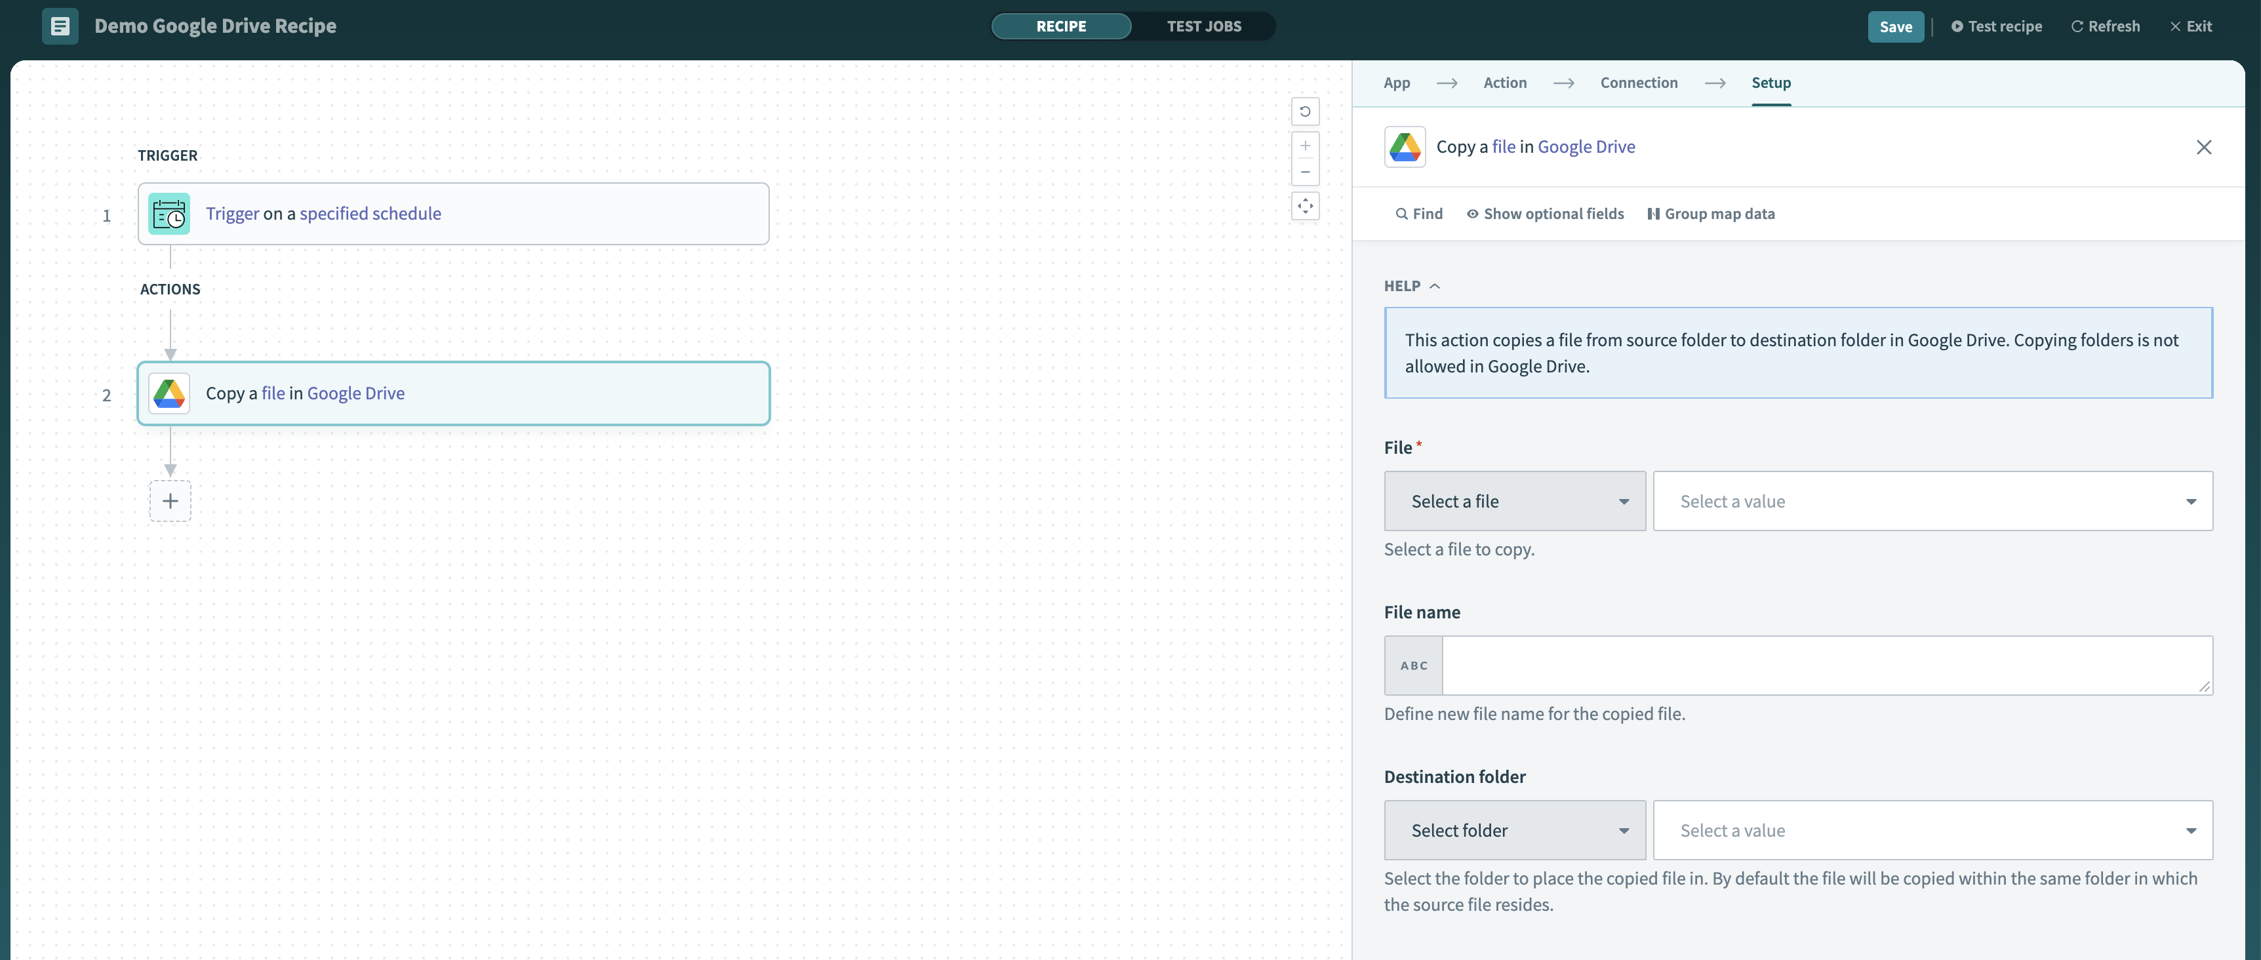Switch to the RECIPE tab
This screenshot has height=960, width=2261.
[1061, 26]
